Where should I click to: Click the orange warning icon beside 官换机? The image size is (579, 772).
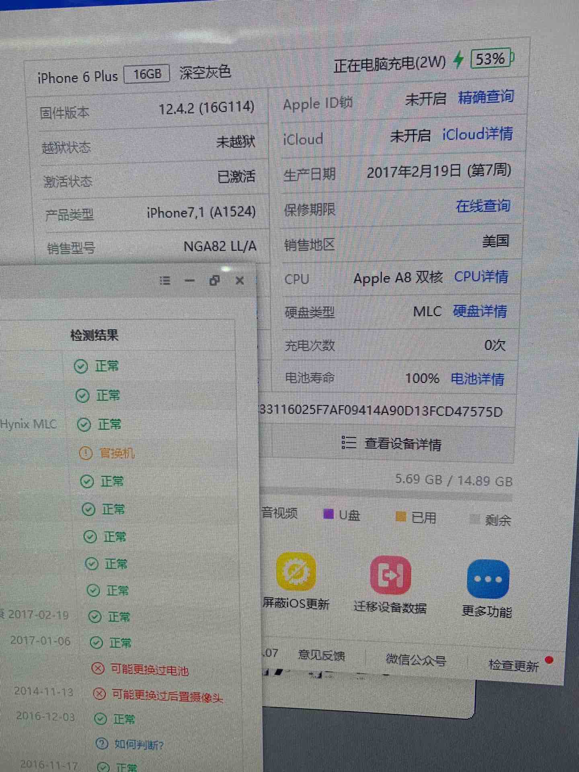point(85,453)
